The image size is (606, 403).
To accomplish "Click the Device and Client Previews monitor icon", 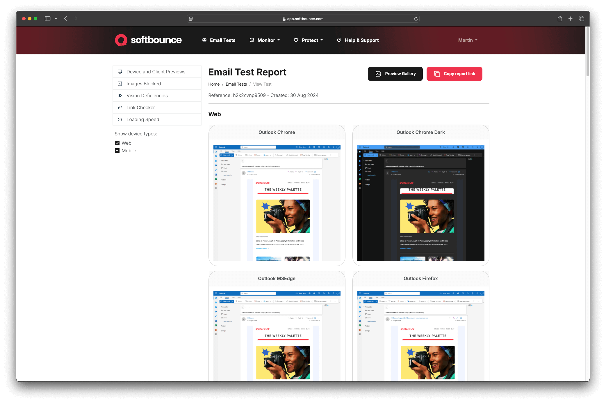I will point(120,72).
